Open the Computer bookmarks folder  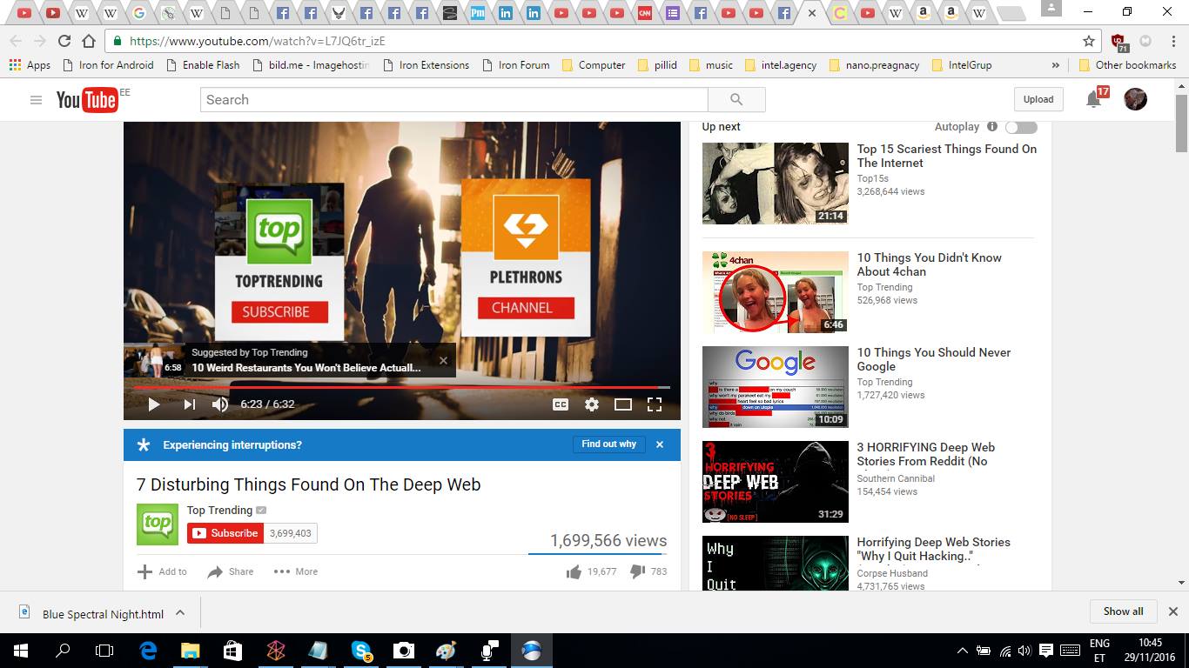(594, 65)
